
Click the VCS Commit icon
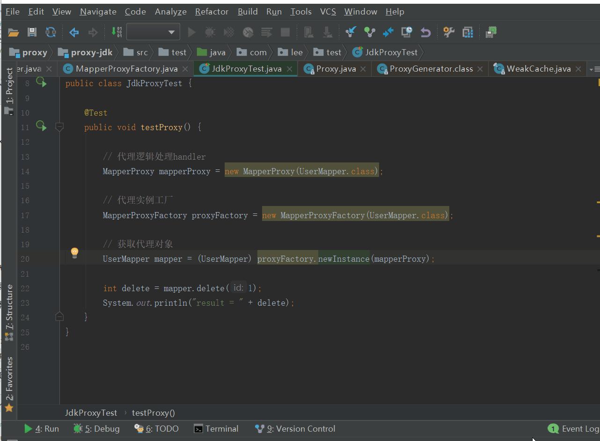pos(370,32)
